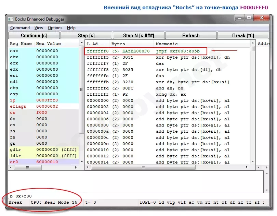This screenshot has height=216, width=277.
Task: Click the register pane vertical scrollbar thumb
Action: pos(81,89)
